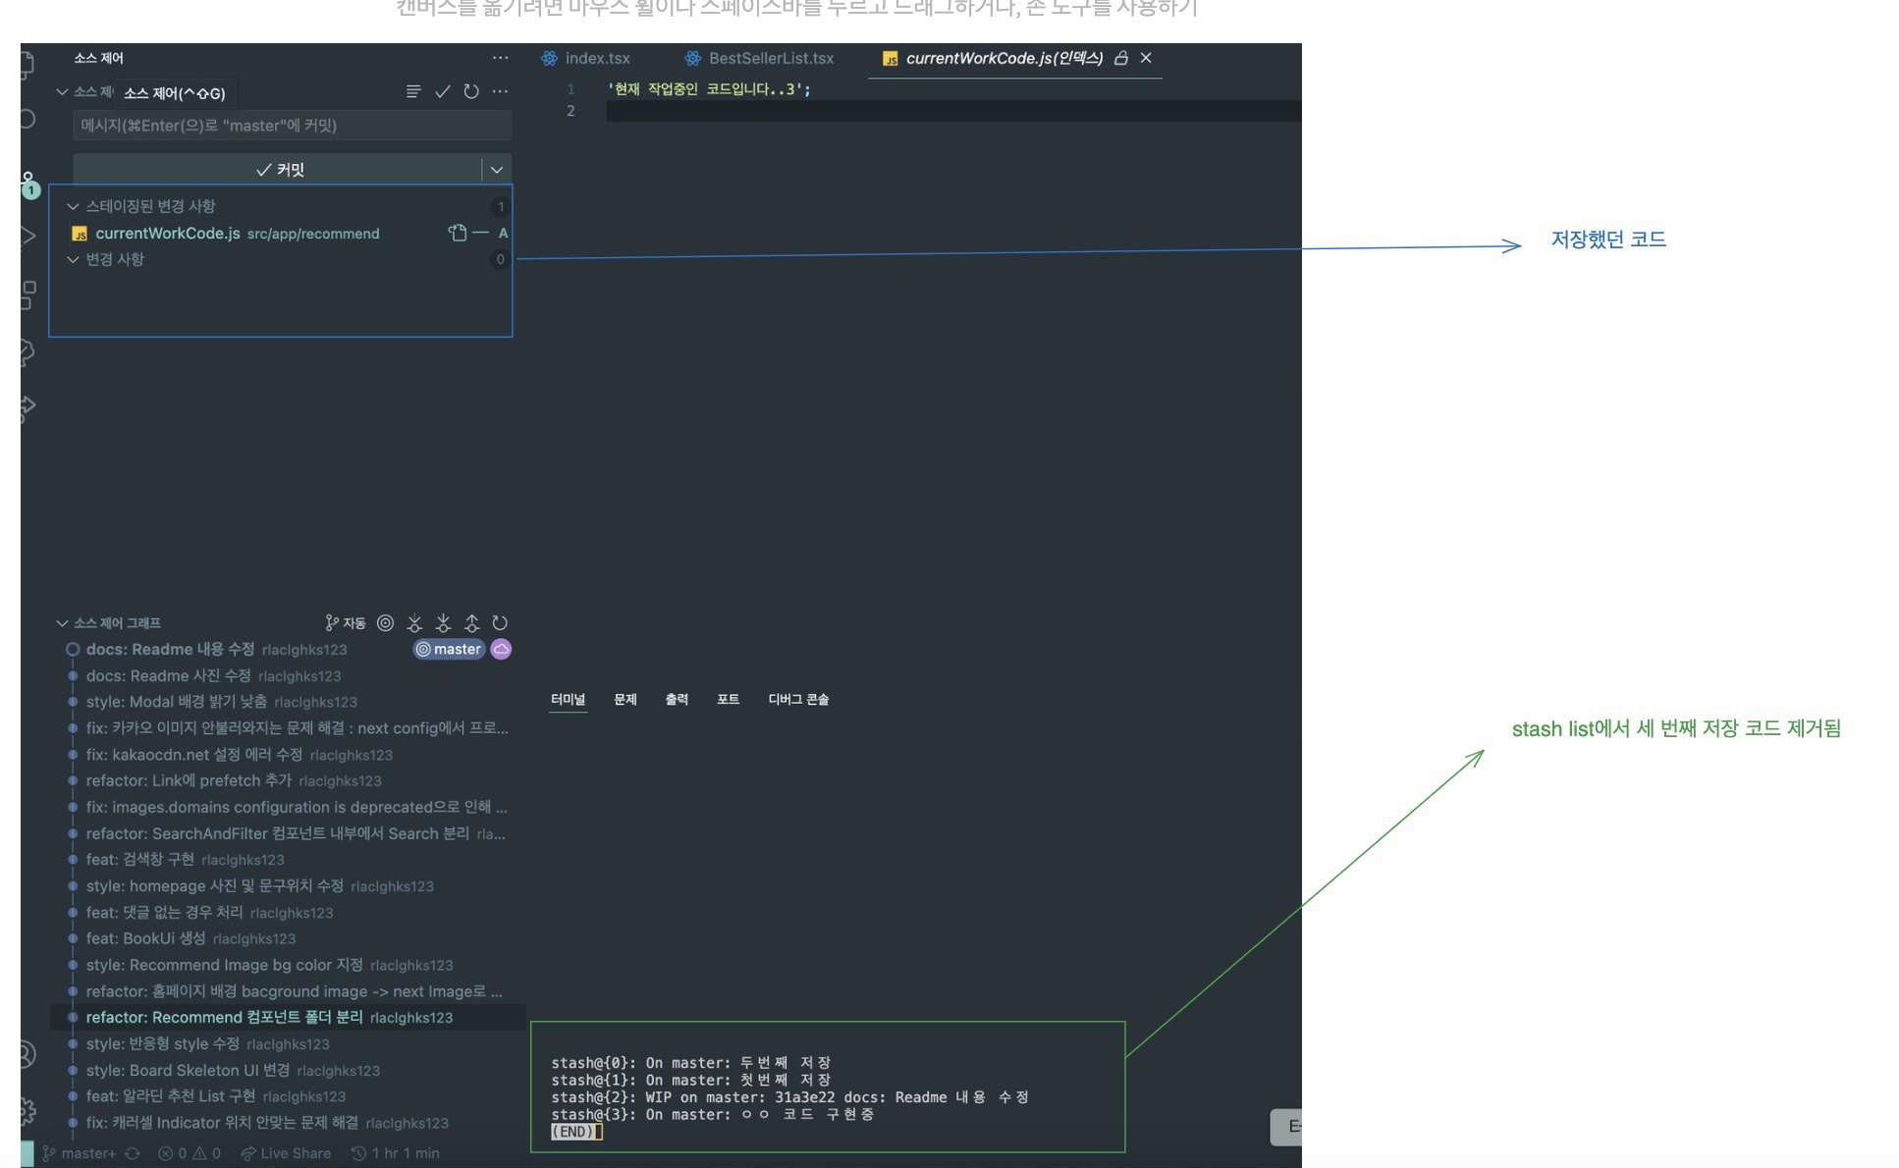The height and width of the screenshot is (1168, 1899).
Task: Open the 디버그 콘솔 panel tab
Action: (797, 699)
